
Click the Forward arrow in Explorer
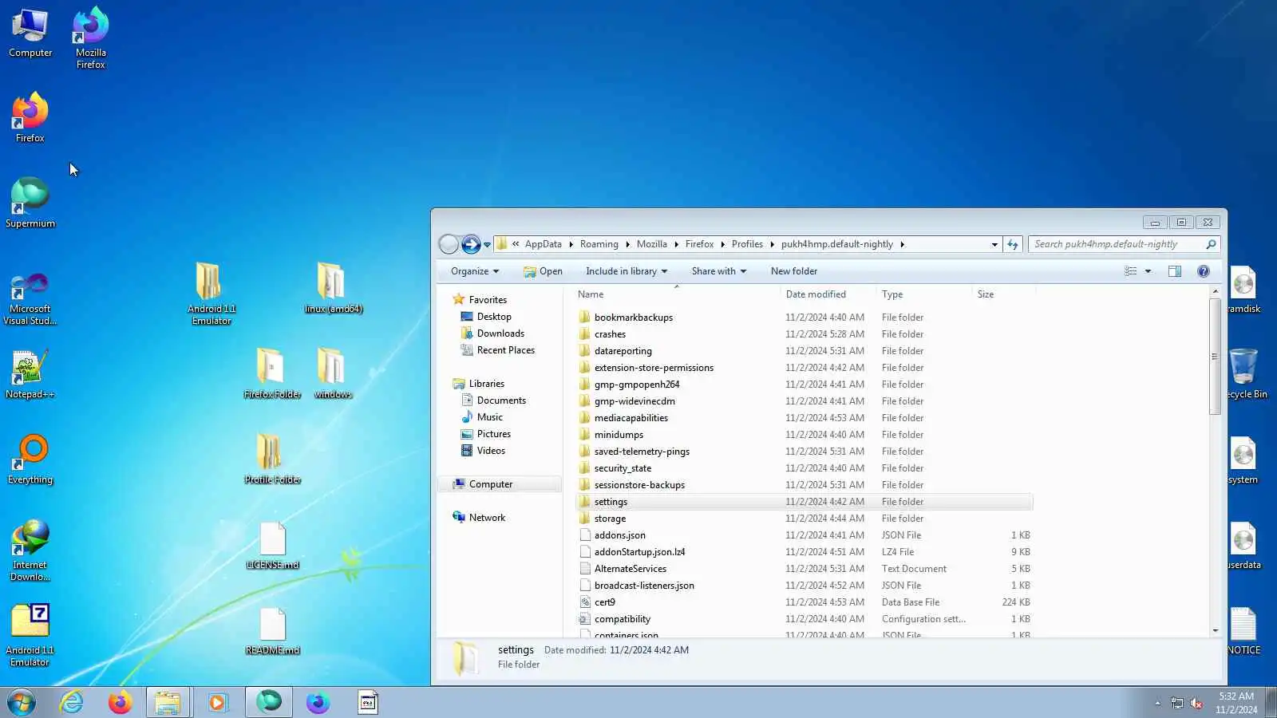click(x=471, y=244)
